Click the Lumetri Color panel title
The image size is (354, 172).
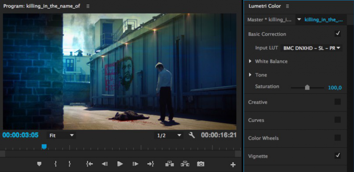click(264, 6)
